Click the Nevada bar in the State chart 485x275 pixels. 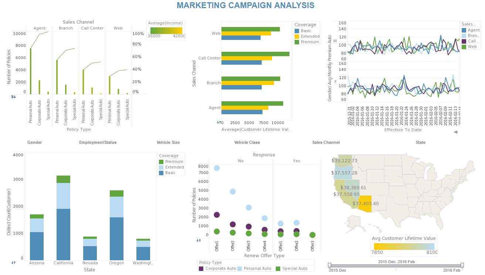(90, 248)
